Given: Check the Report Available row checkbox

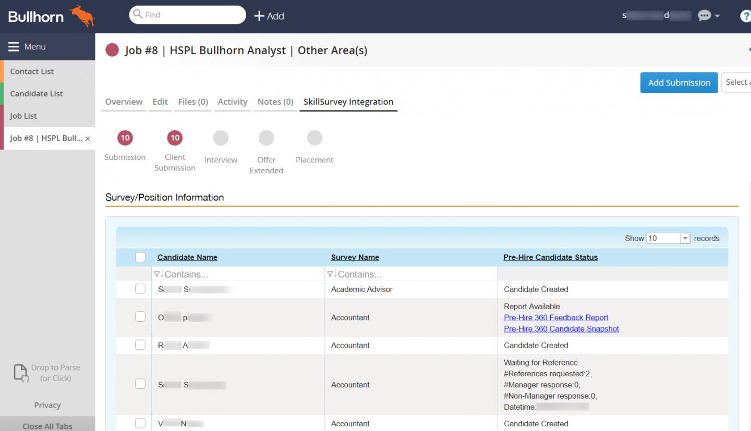Looking at the screenshot, I should pos(140,317).
